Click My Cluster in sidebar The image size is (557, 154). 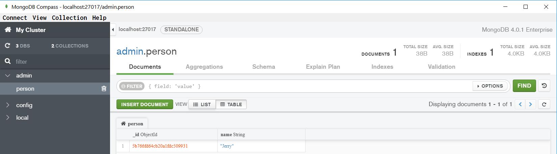(x=31, y=30)
